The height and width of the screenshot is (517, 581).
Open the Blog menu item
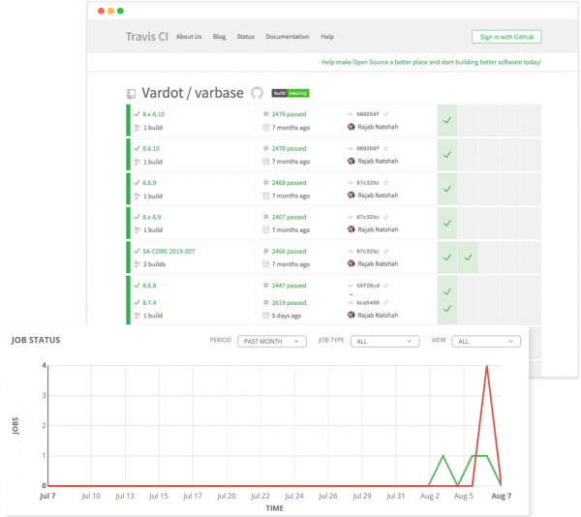click(219, 37)
